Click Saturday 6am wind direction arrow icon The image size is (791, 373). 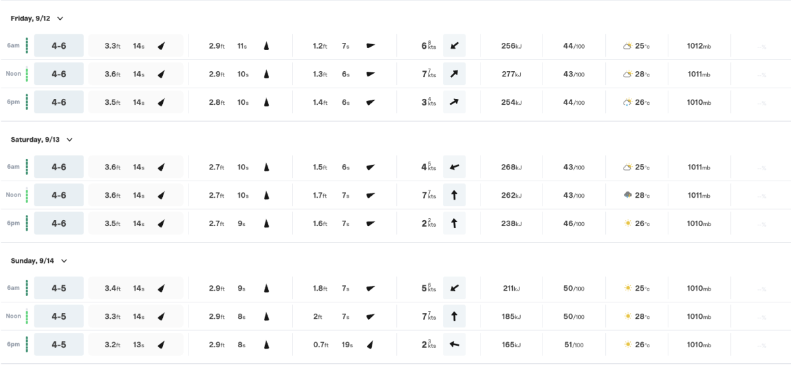454,167
